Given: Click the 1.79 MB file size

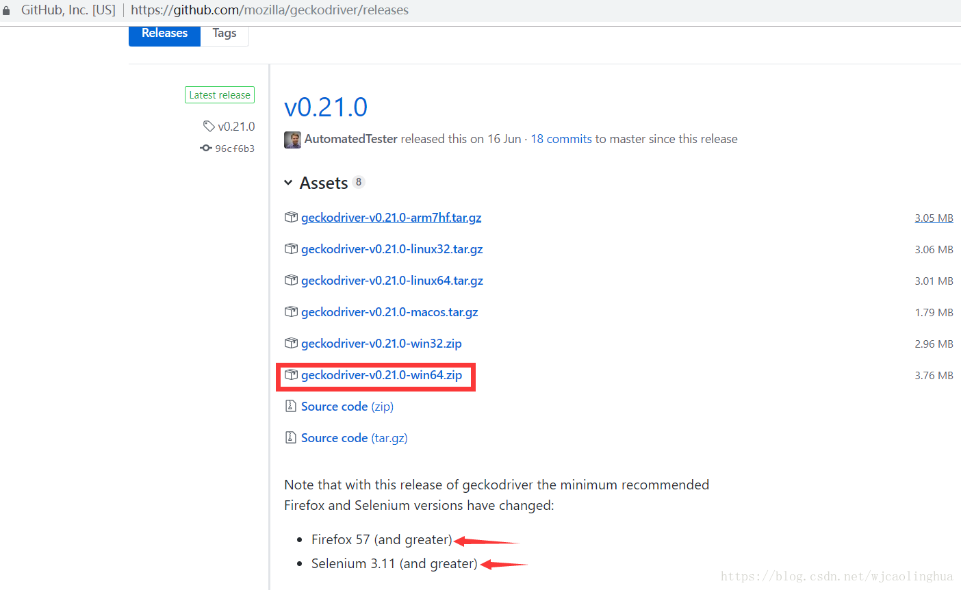Looking at the screenshot, I should pyautogui.click(x=934, y=312).
